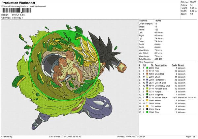Screen dimensions: 198x139
Task: Click the Stops value 16
Action: pyautogui.click(x=156, y=27)
